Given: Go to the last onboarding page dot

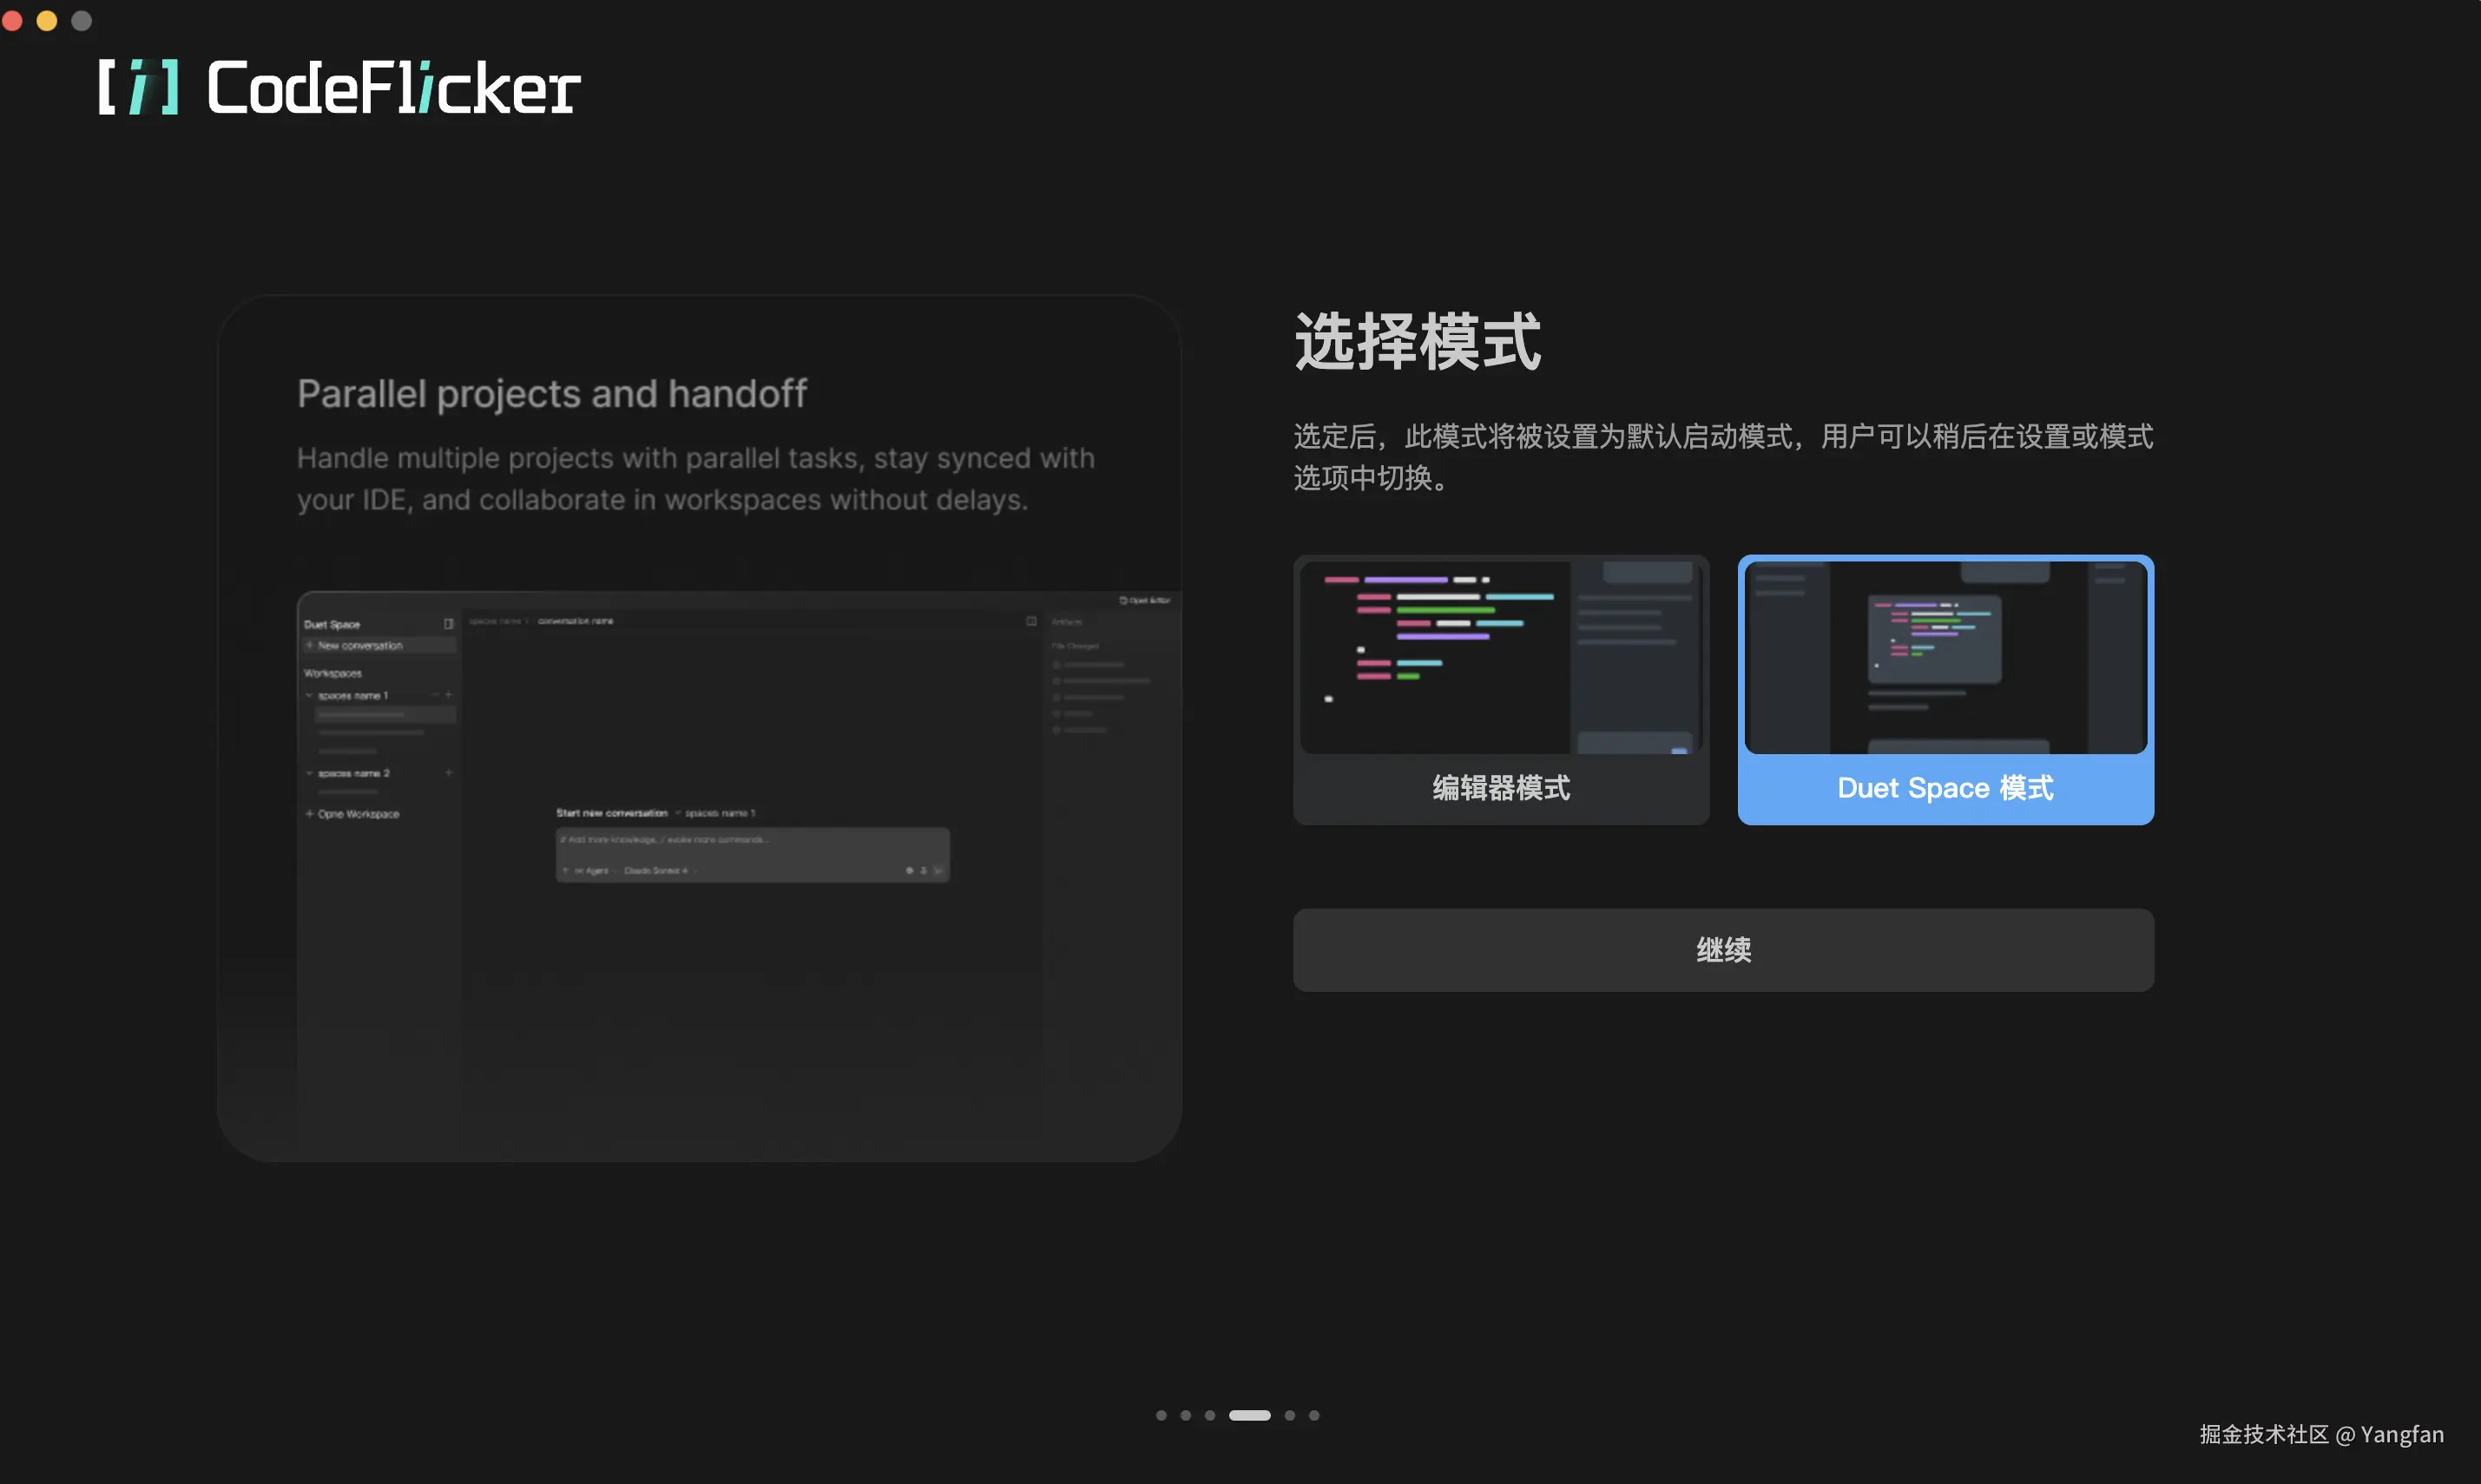Looking at the screenshot, I should [x=1314, y=1415].
